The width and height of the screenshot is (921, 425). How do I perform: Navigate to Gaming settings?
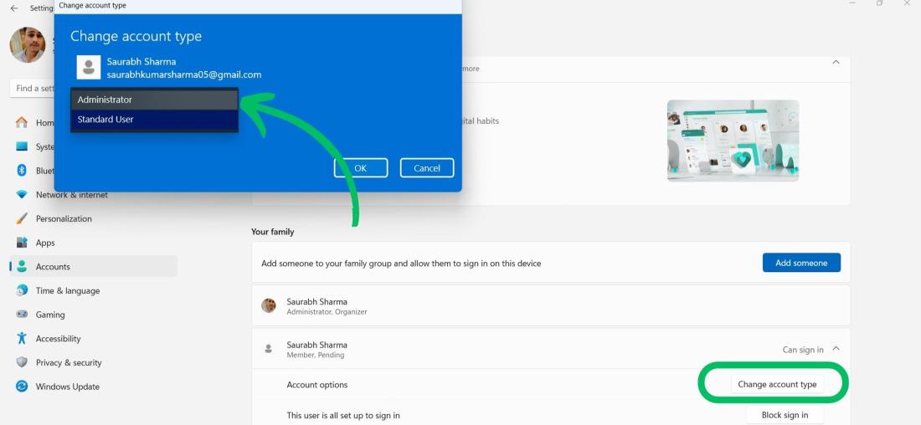click(50, 315)
